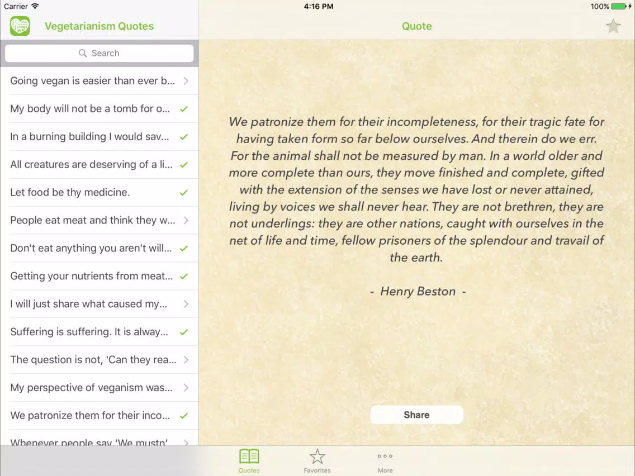635x476 pixels.
Task: Click the search magnifier icon
Action: tap(83, 53)
